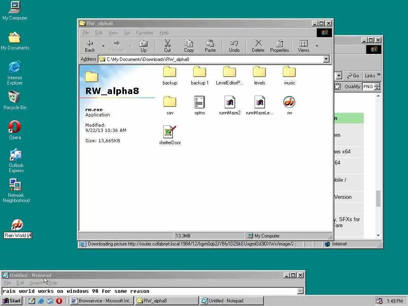Undo the last file operation
The height and width of the screenshot is (306, 408).
coord(234,46)
